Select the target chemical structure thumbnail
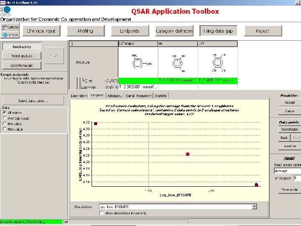 point(138,62)
